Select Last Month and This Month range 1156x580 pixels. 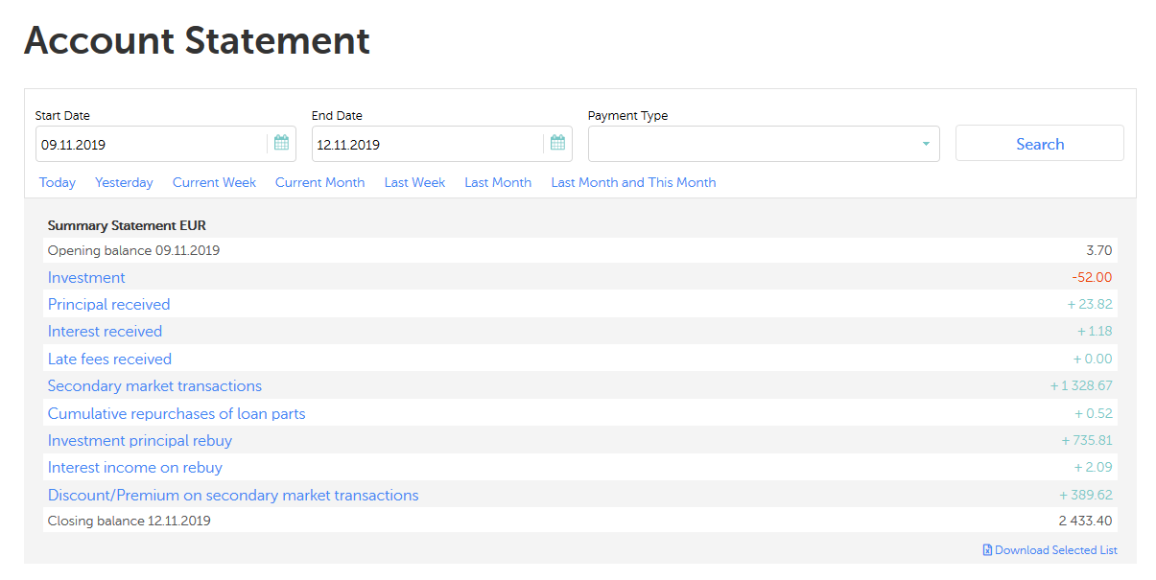pos(633,182)
